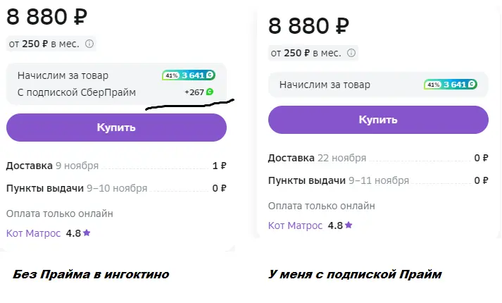The image size is (502, 303).
Task: Click the right purple Купить button
Action: (x=378, y=120)
